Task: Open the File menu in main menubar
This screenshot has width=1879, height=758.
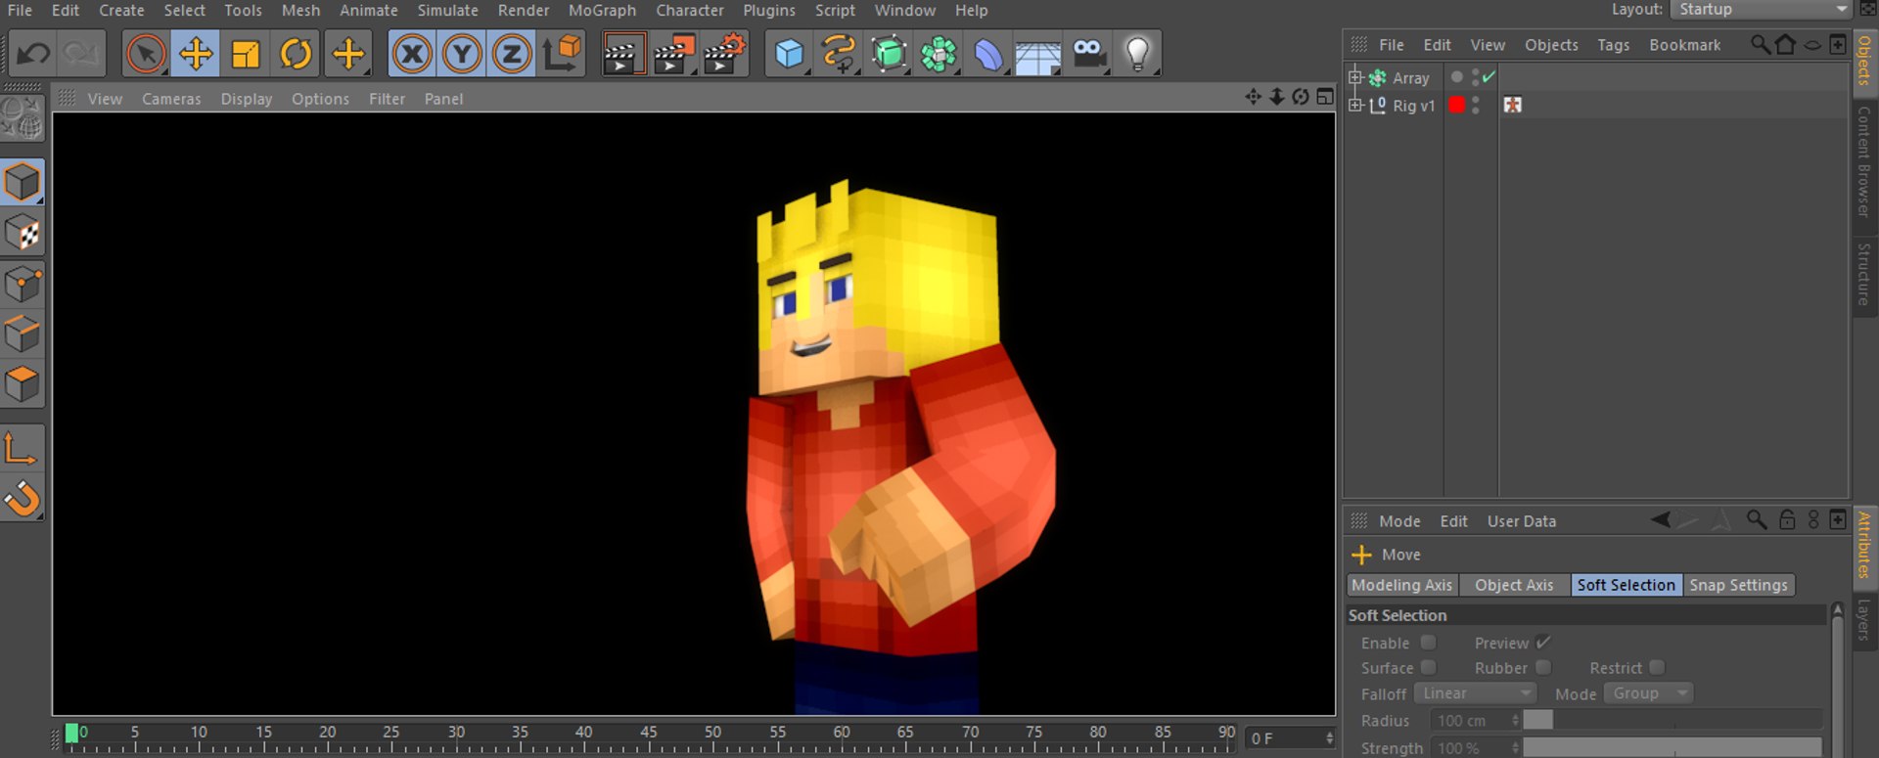Action: 20,10
